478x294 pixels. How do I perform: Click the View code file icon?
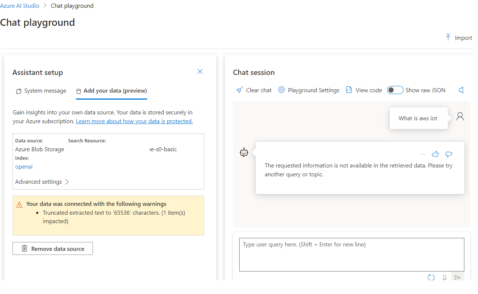pyautogui.click(x=349, y=90)
